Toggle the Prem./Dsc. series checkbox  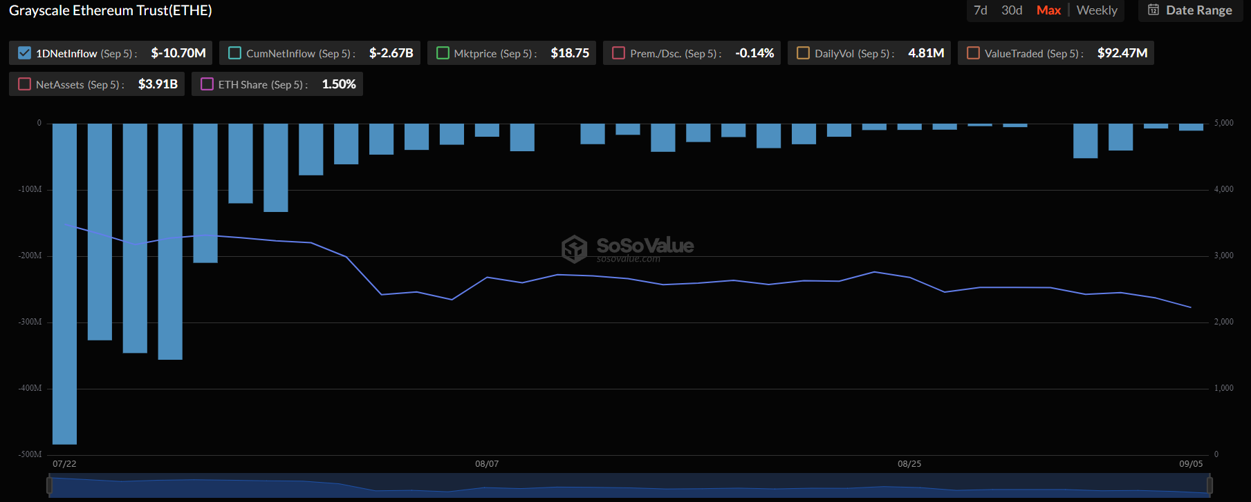tap(618, 53)
